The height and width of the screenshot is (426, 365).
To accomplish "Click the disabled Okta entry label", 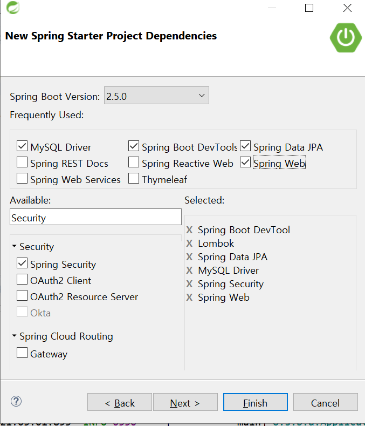I will 40,313.
